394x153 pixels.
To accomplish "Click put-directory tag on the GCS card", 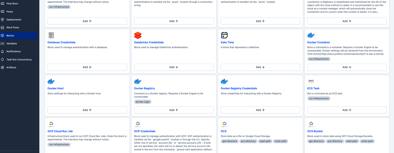I will [248, 141].
